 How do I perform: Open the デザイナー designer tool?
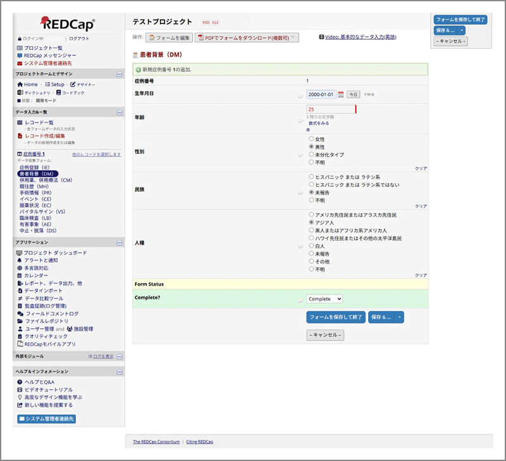click(x=83, y=84)
